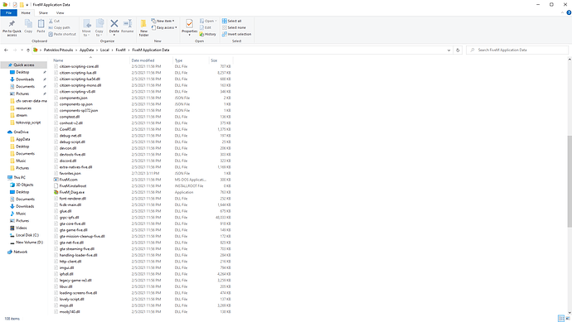Screen dimensions: 572x322
Task: Click the scrollbar down arrow at the bottom
Action: click(x=570, y=313)
